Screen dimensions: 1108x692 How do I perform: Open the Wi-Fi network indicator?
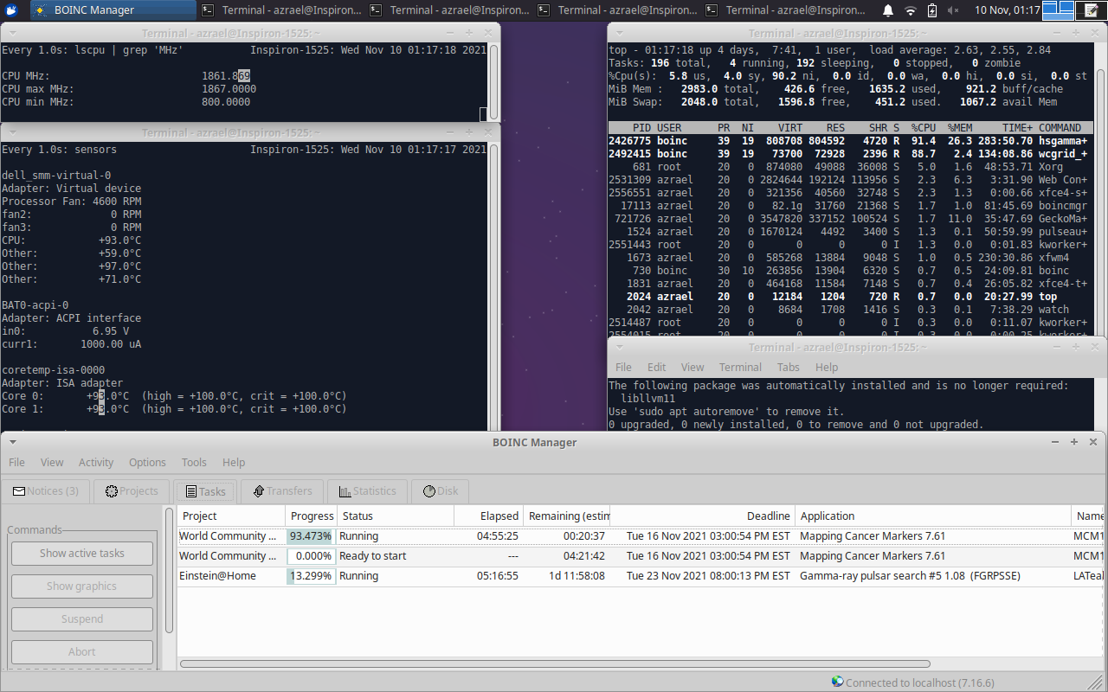click(x=910, y=10)
